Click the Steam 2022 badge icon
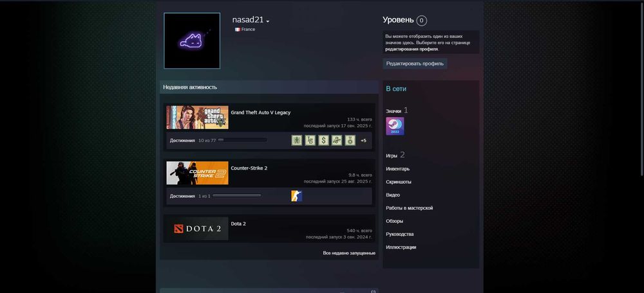The height and width of the screenshot is (293, 644). click(395, 126)
